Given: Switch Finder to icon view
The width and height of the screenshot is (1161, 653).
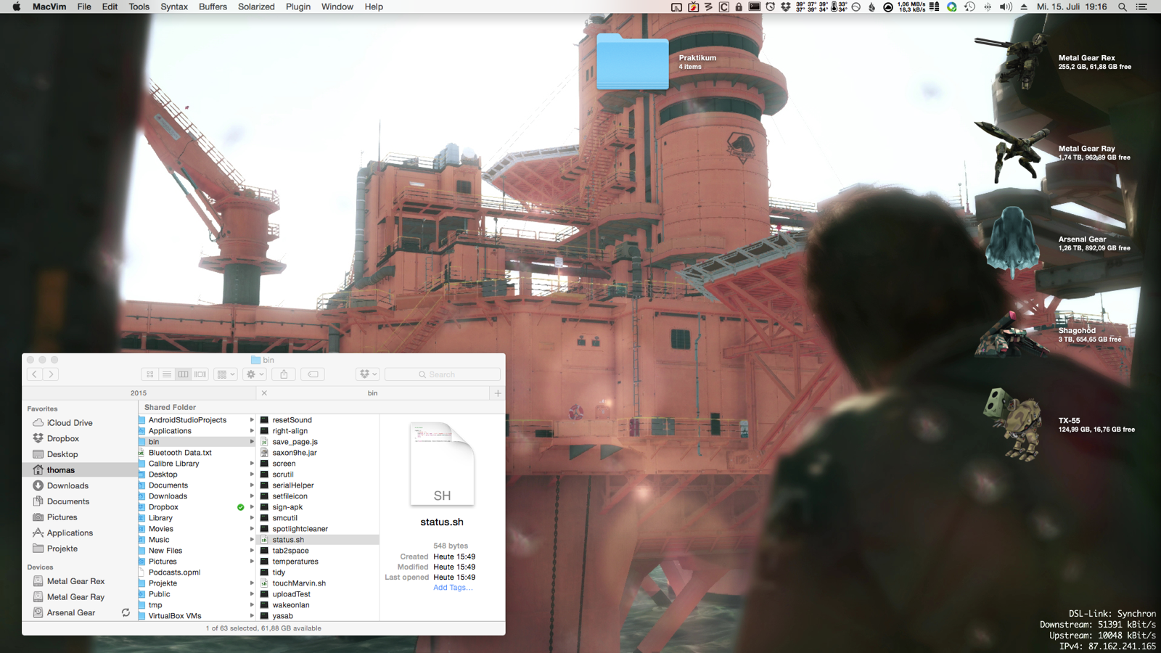Looking at the screenshot, I should tap(150, 374).
